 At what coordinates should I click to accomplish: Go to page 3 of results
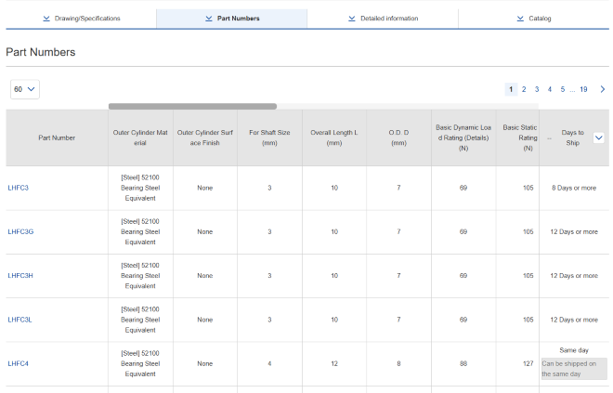[537, 89]
